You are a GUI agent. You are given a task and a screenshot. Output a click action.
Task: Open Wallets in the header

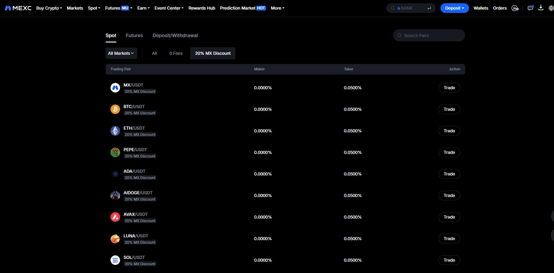[481, 8]
